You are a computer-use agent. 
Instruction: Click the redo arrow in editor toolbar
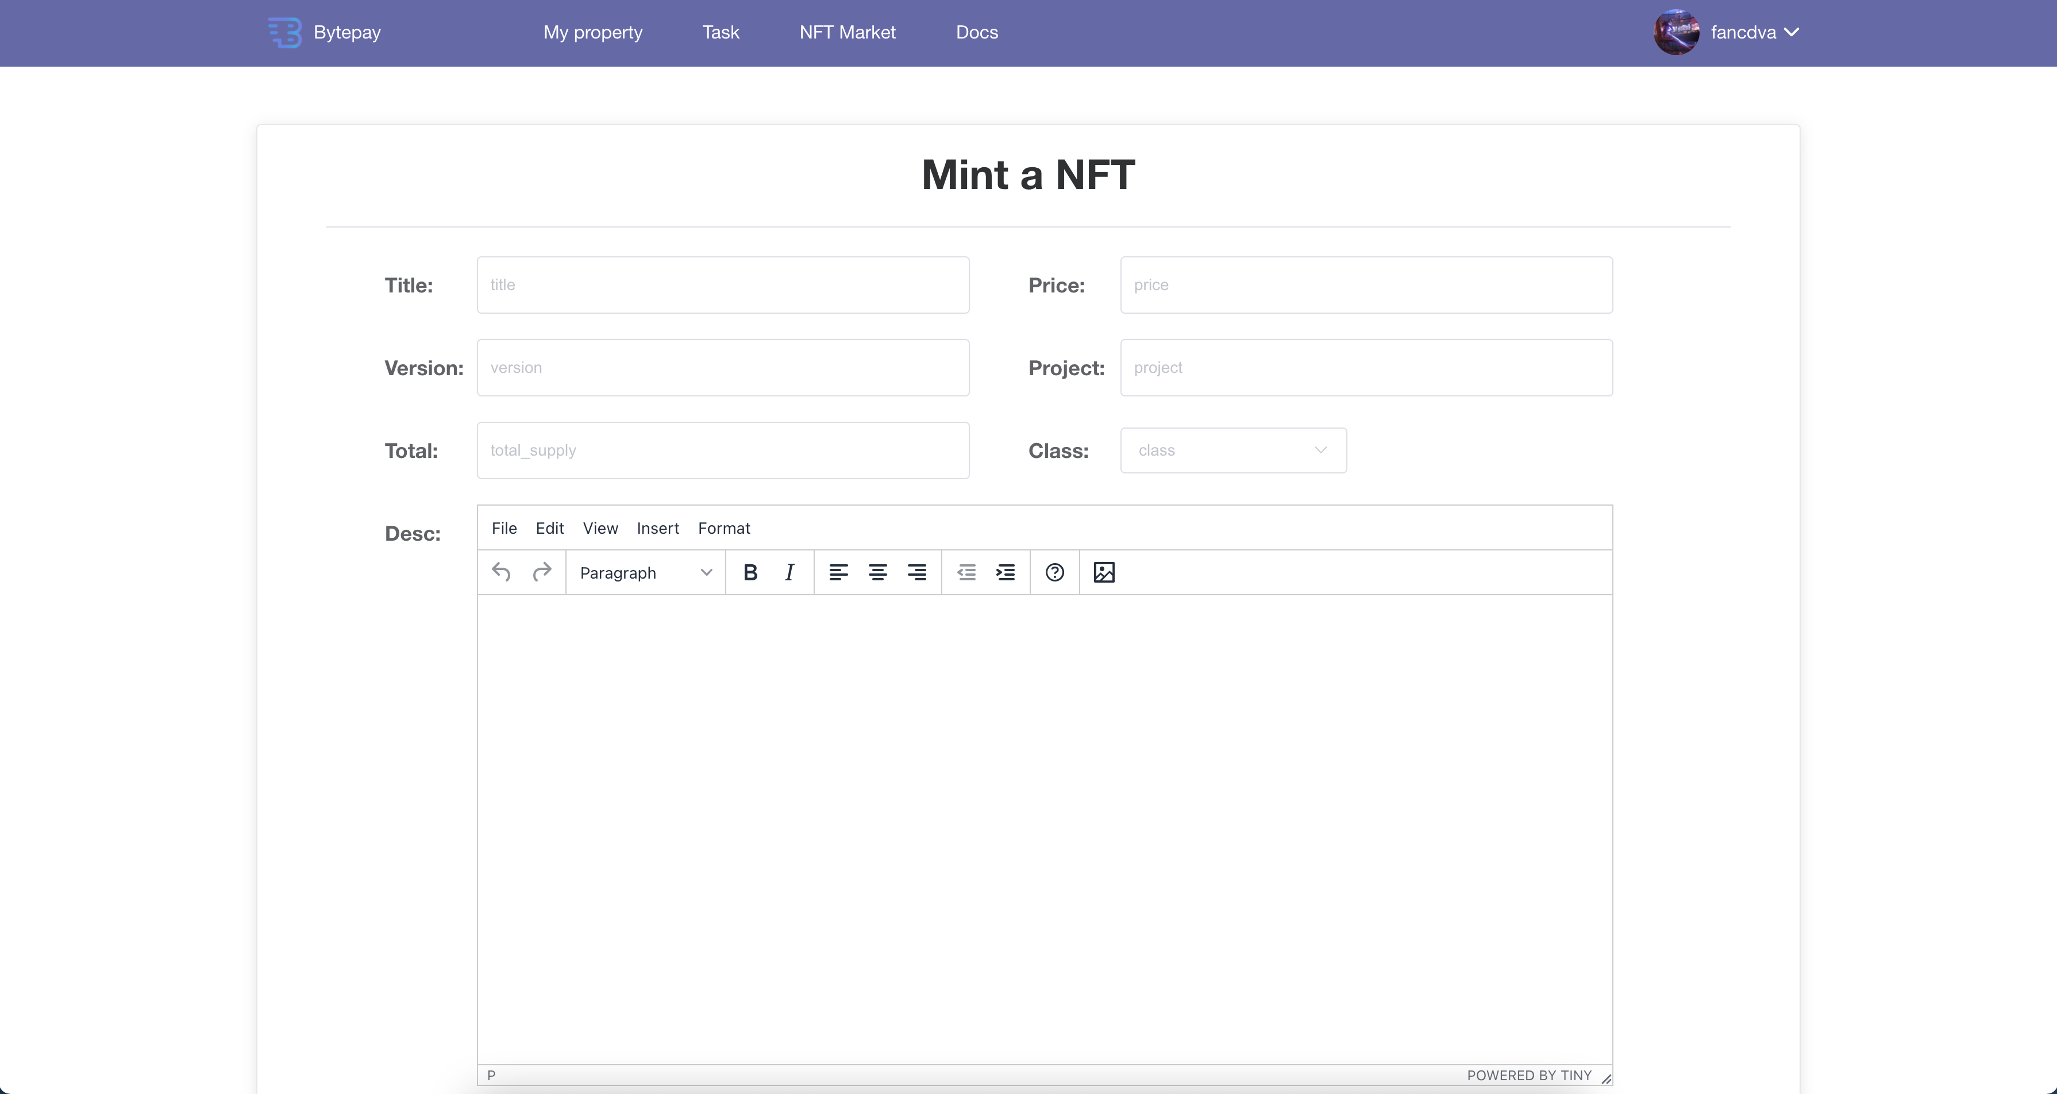542,572
